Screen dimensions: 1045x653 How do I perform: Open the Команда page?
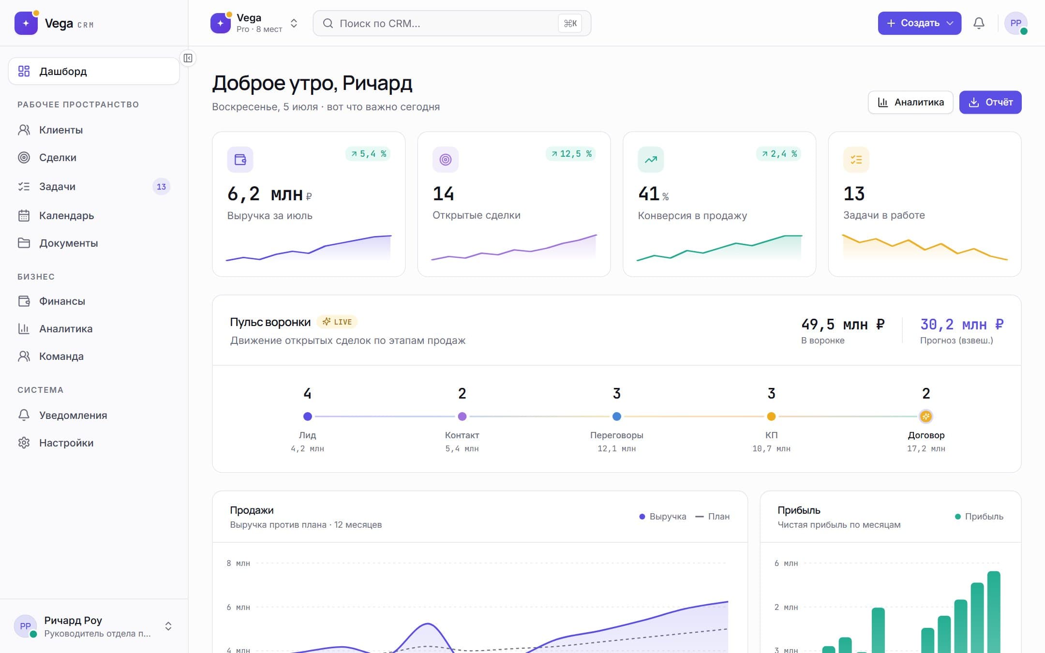coord(94,356)
